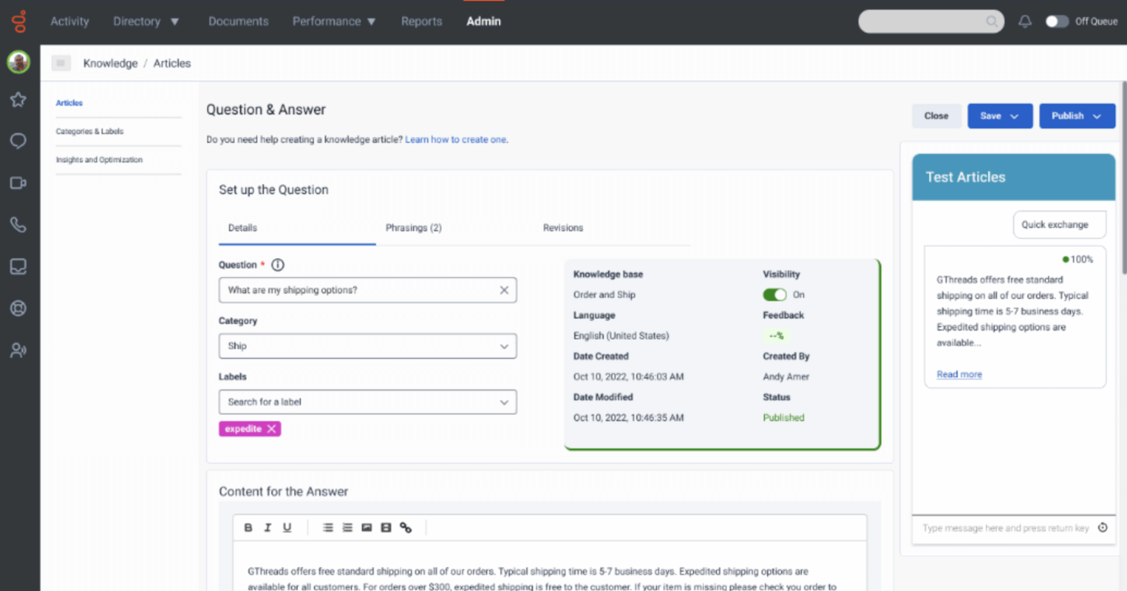The height and width of the screenshot is (591, 1127).
Task: Open the chat bubble sidebar icon
Action: [18, 141]
